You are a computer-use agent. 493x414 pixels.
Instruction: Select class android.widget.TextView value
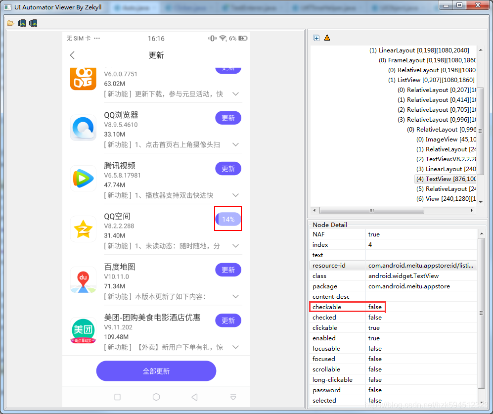[x=421, y=276]
